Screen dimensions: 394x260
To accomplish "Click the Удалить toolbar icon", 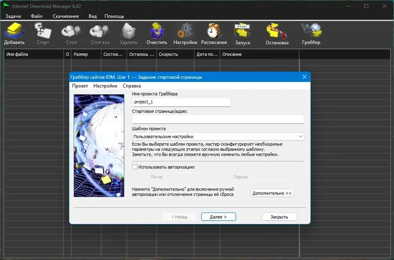I will [129, 33].
